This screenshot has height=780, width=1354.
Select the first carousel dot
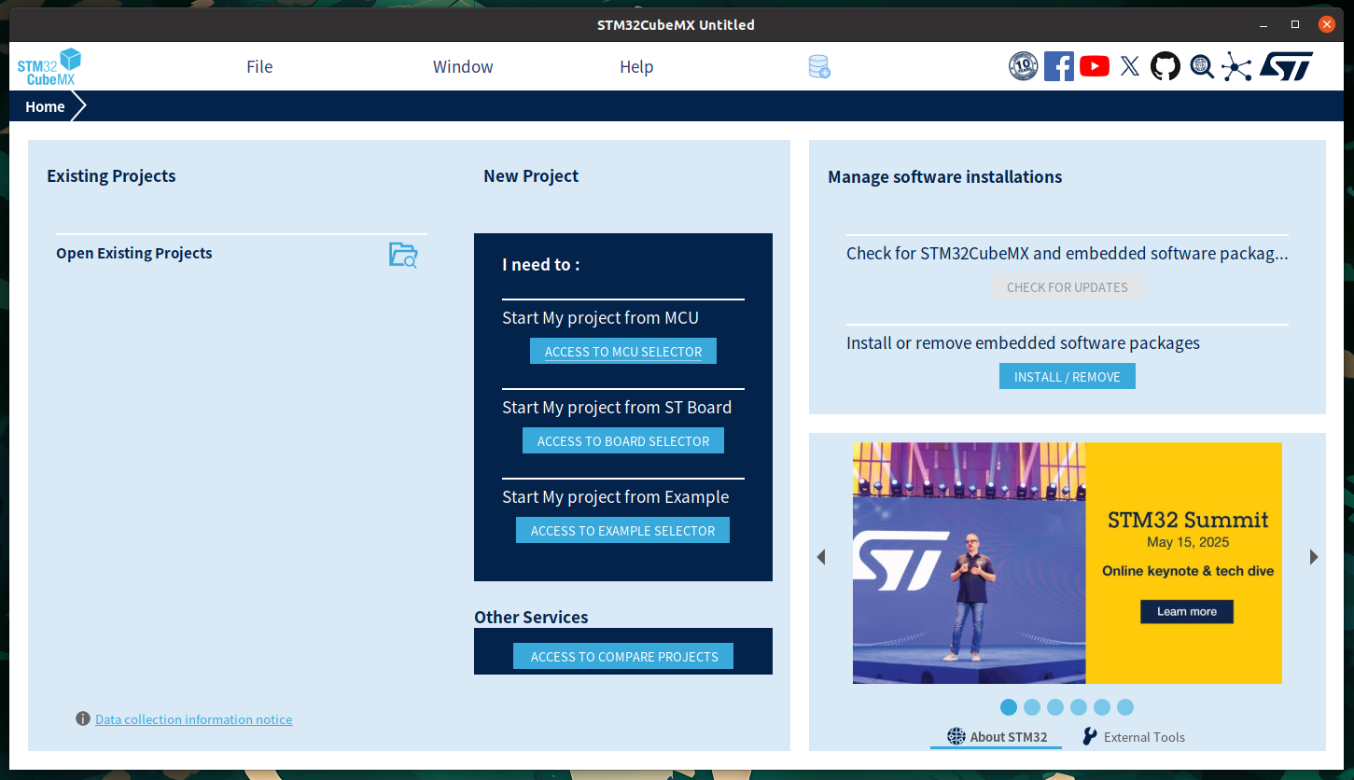pyautogui.click(x=1009, y=706)
